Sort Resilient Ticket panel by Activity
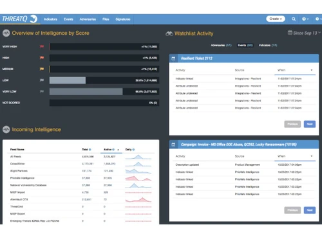Viewport: 322px width, 241px height. 180,70
